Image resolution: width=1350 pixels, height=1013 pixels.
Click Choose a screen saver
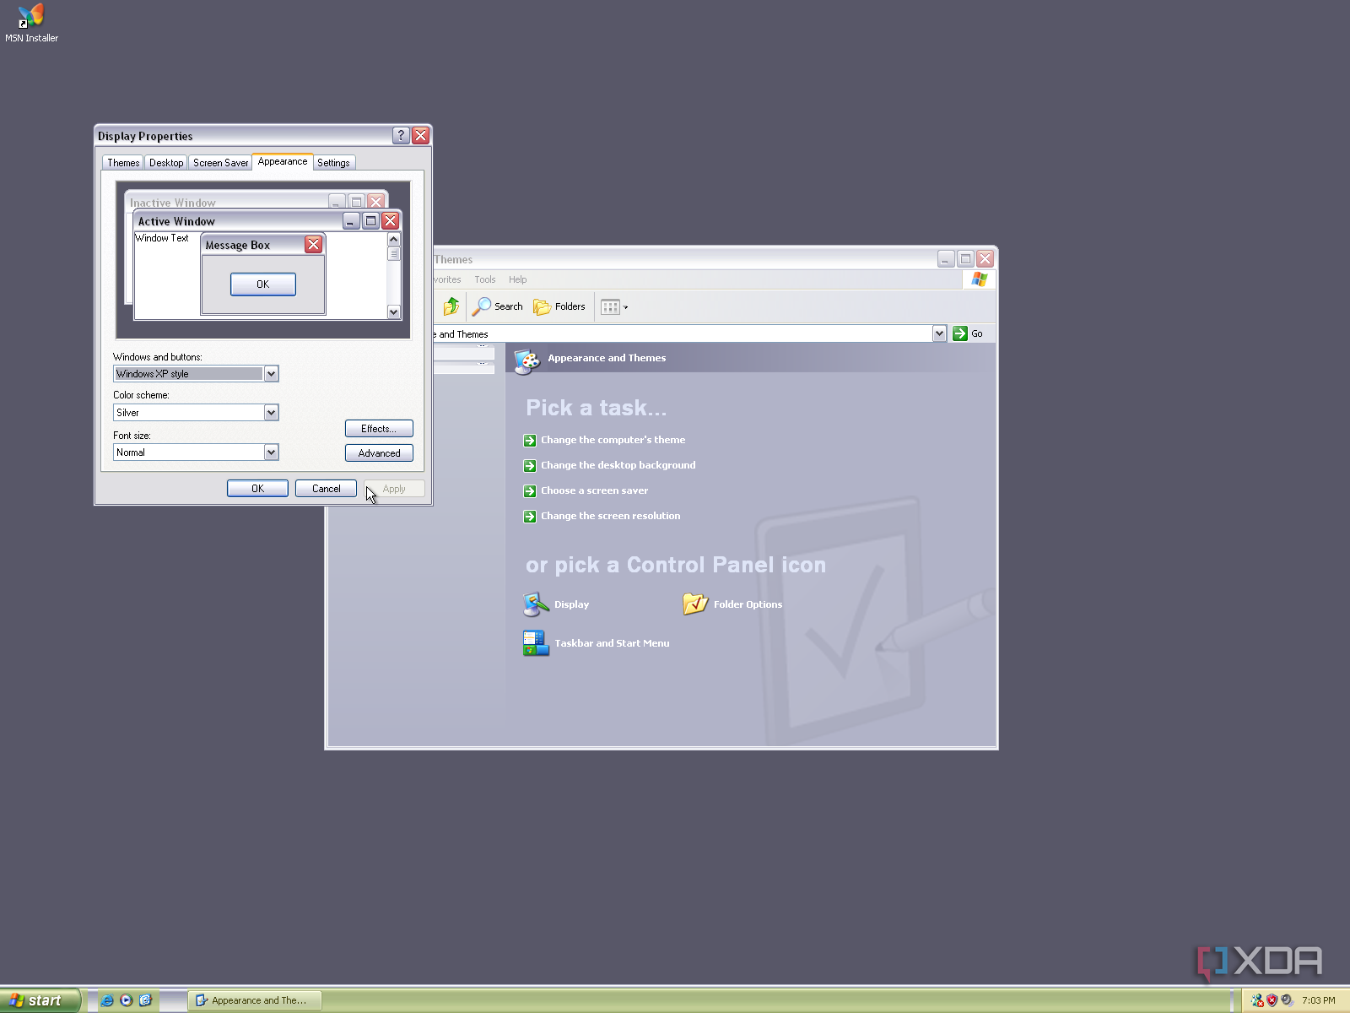click(x=594, y=490)
